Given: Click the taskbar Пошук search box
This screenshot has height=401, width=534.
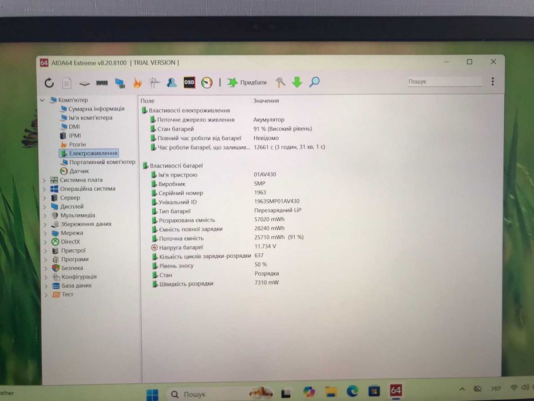Looking at the screenshot, I should (221, 394).
